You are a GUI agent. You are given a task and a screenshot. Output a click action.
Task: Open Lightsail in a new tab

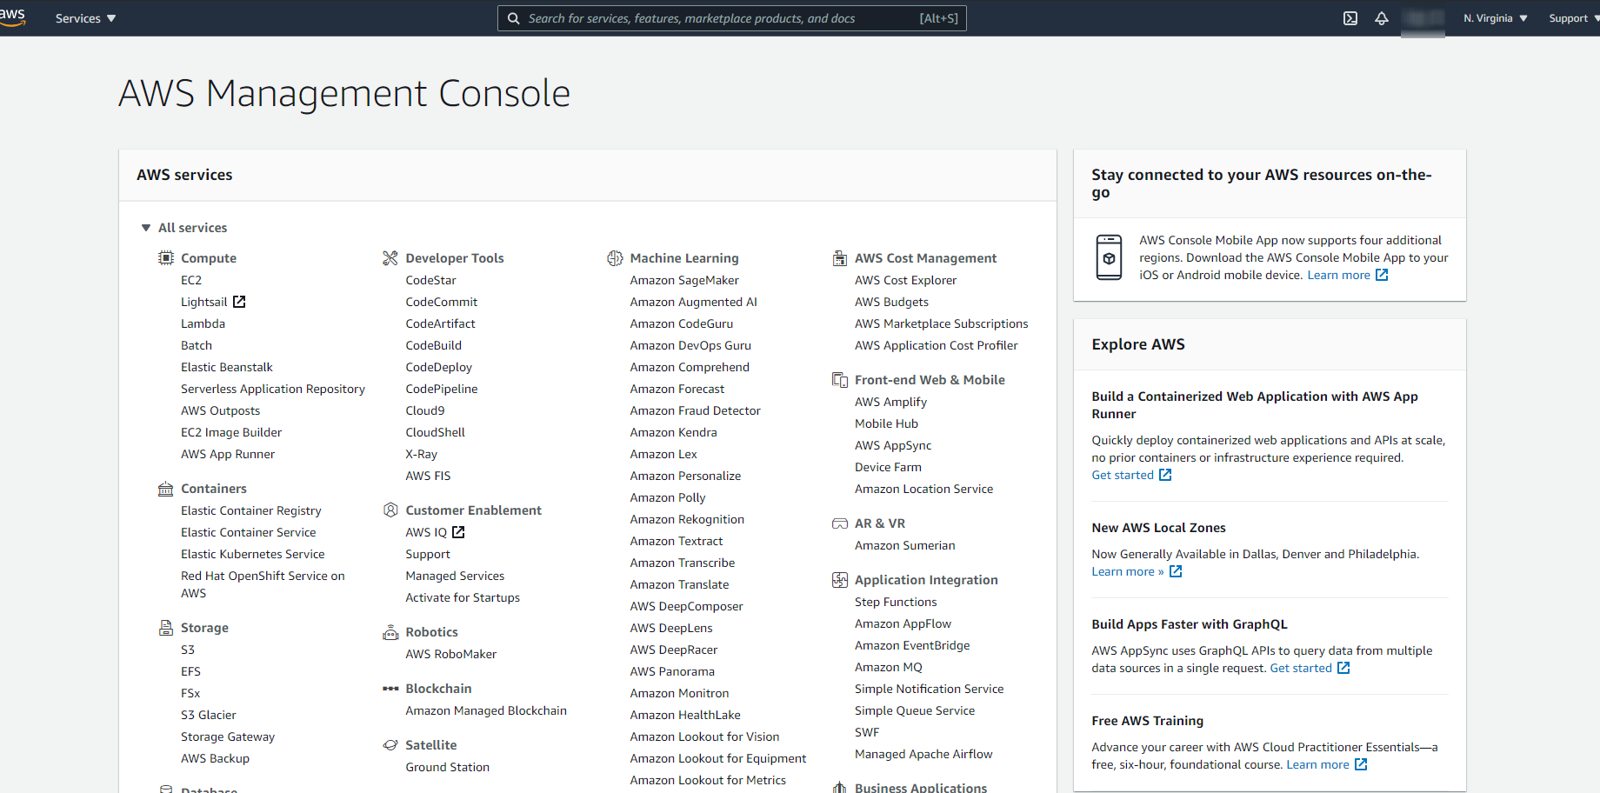point(205,302)
